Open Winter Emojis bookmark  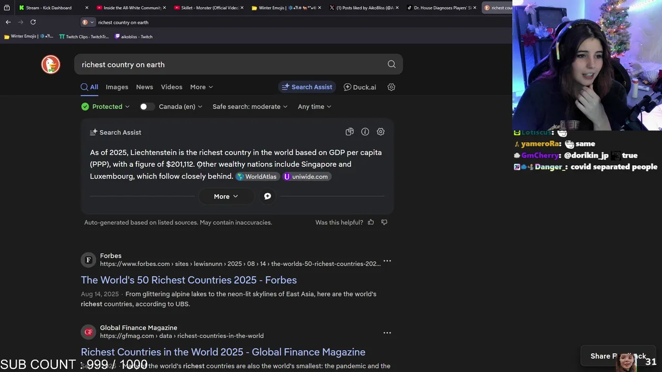[28, 37]
